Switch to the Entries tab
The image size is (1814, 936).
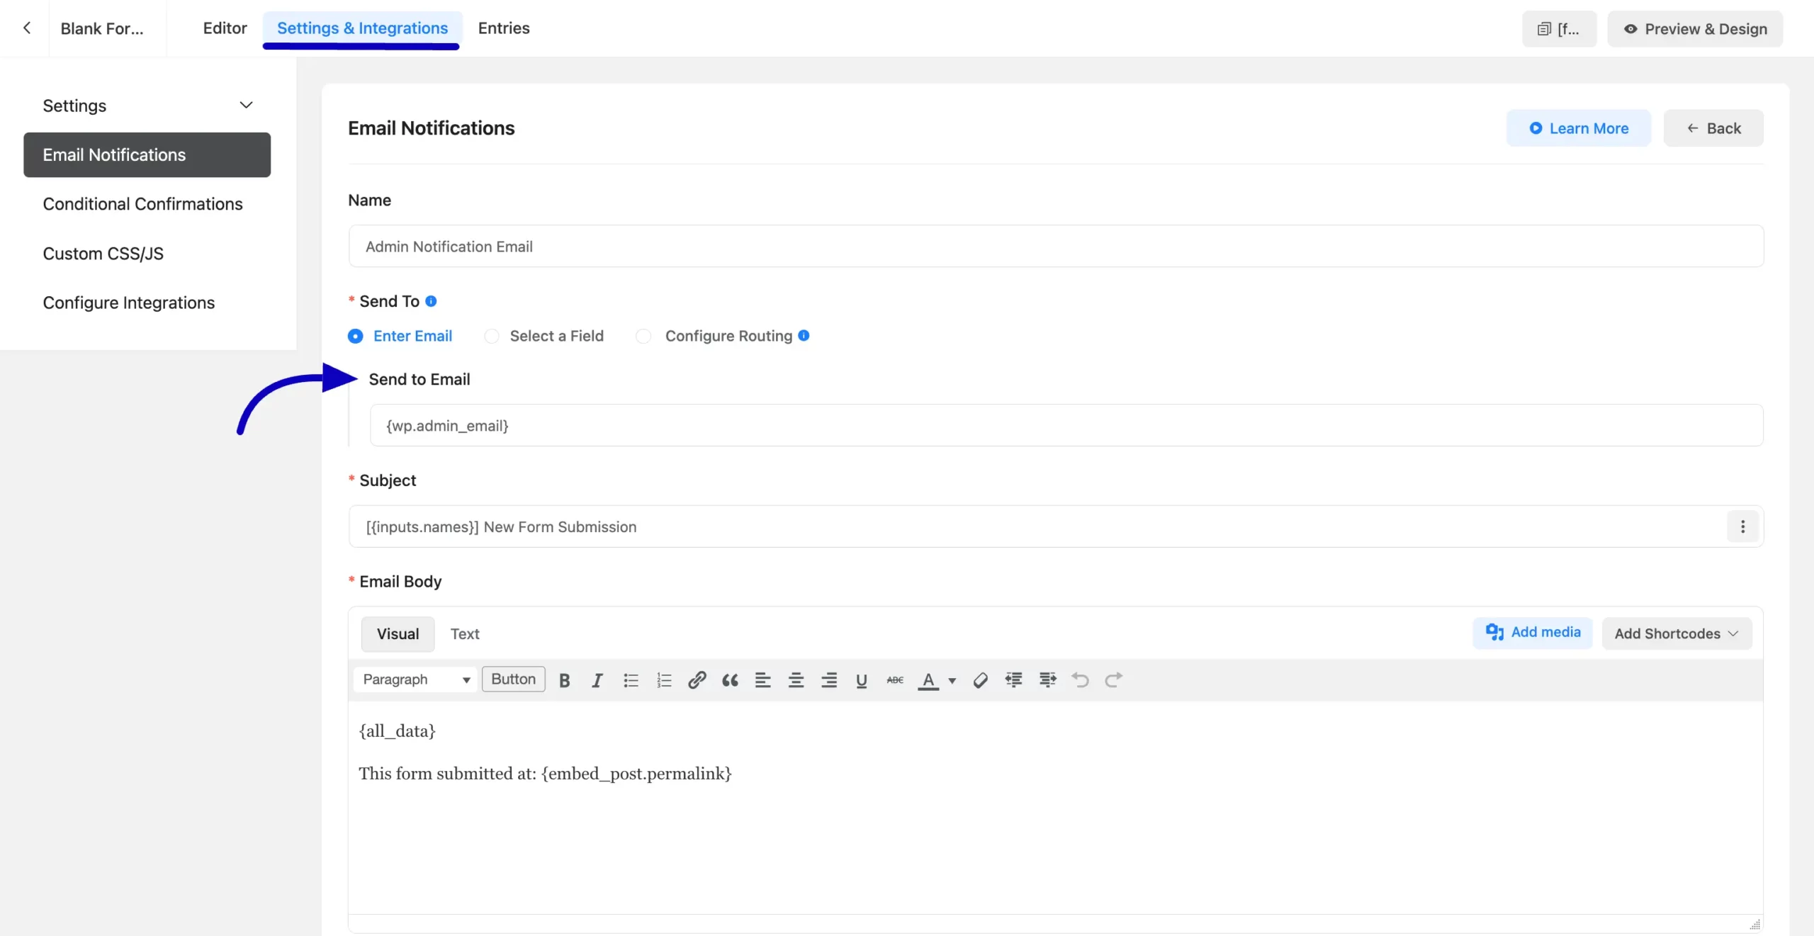click(504, 28)
